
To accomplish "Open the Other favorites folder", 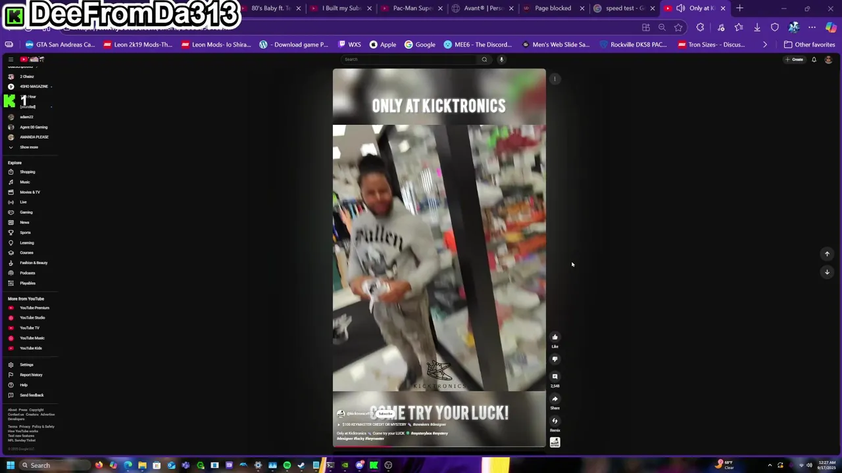I will click(809, 45).
